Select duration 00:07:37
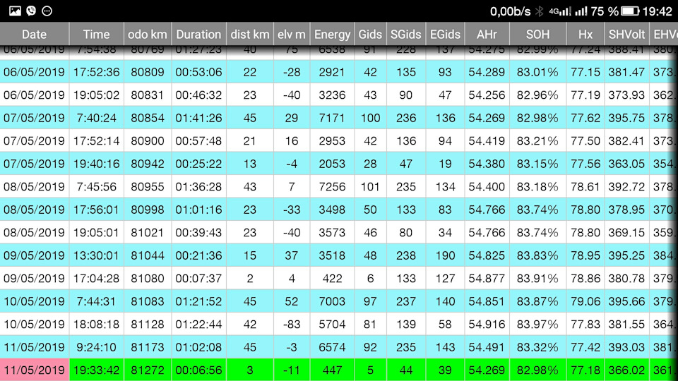678x381 pixels. pos(199,279)
